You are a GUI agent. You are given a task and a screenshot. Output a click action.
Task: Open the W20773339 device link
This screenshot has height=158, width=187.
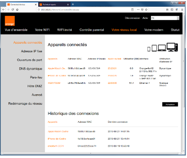[x=54, y=83]
